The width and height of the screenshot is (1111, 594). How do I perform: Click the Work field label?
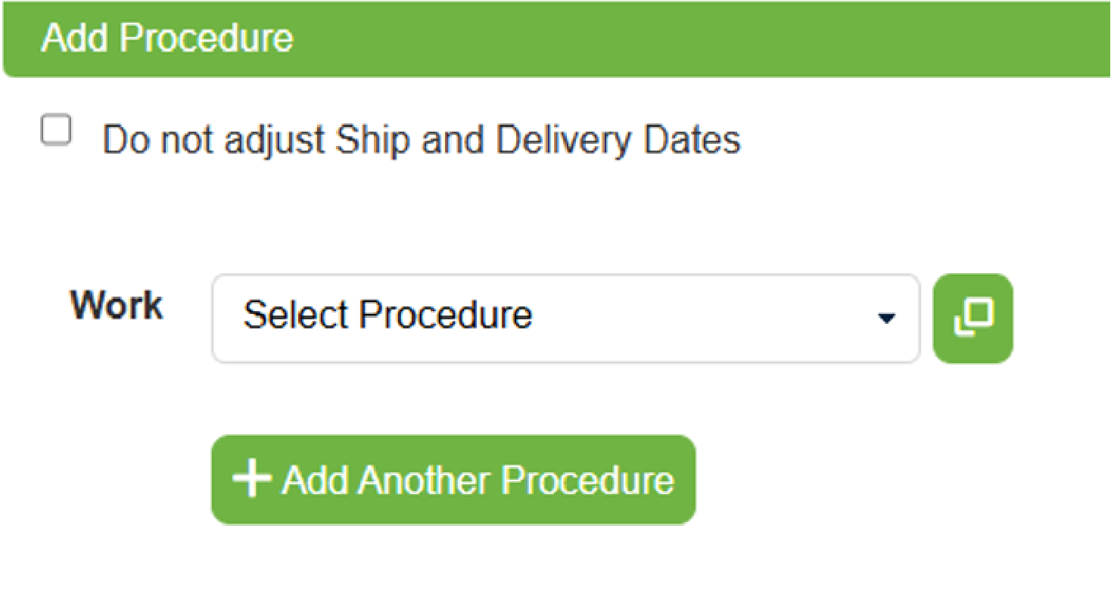[x=117, y=306]
